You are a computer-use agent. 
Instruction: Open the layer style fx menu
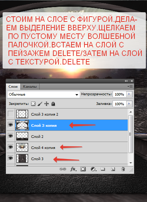pos(73,169)
